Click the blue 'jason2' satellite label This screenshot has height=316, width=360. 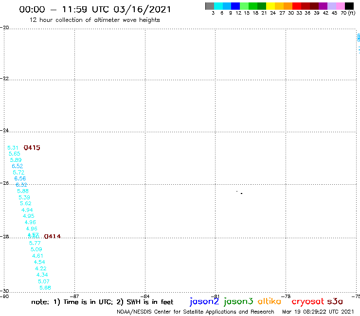(x=204, y=301)
